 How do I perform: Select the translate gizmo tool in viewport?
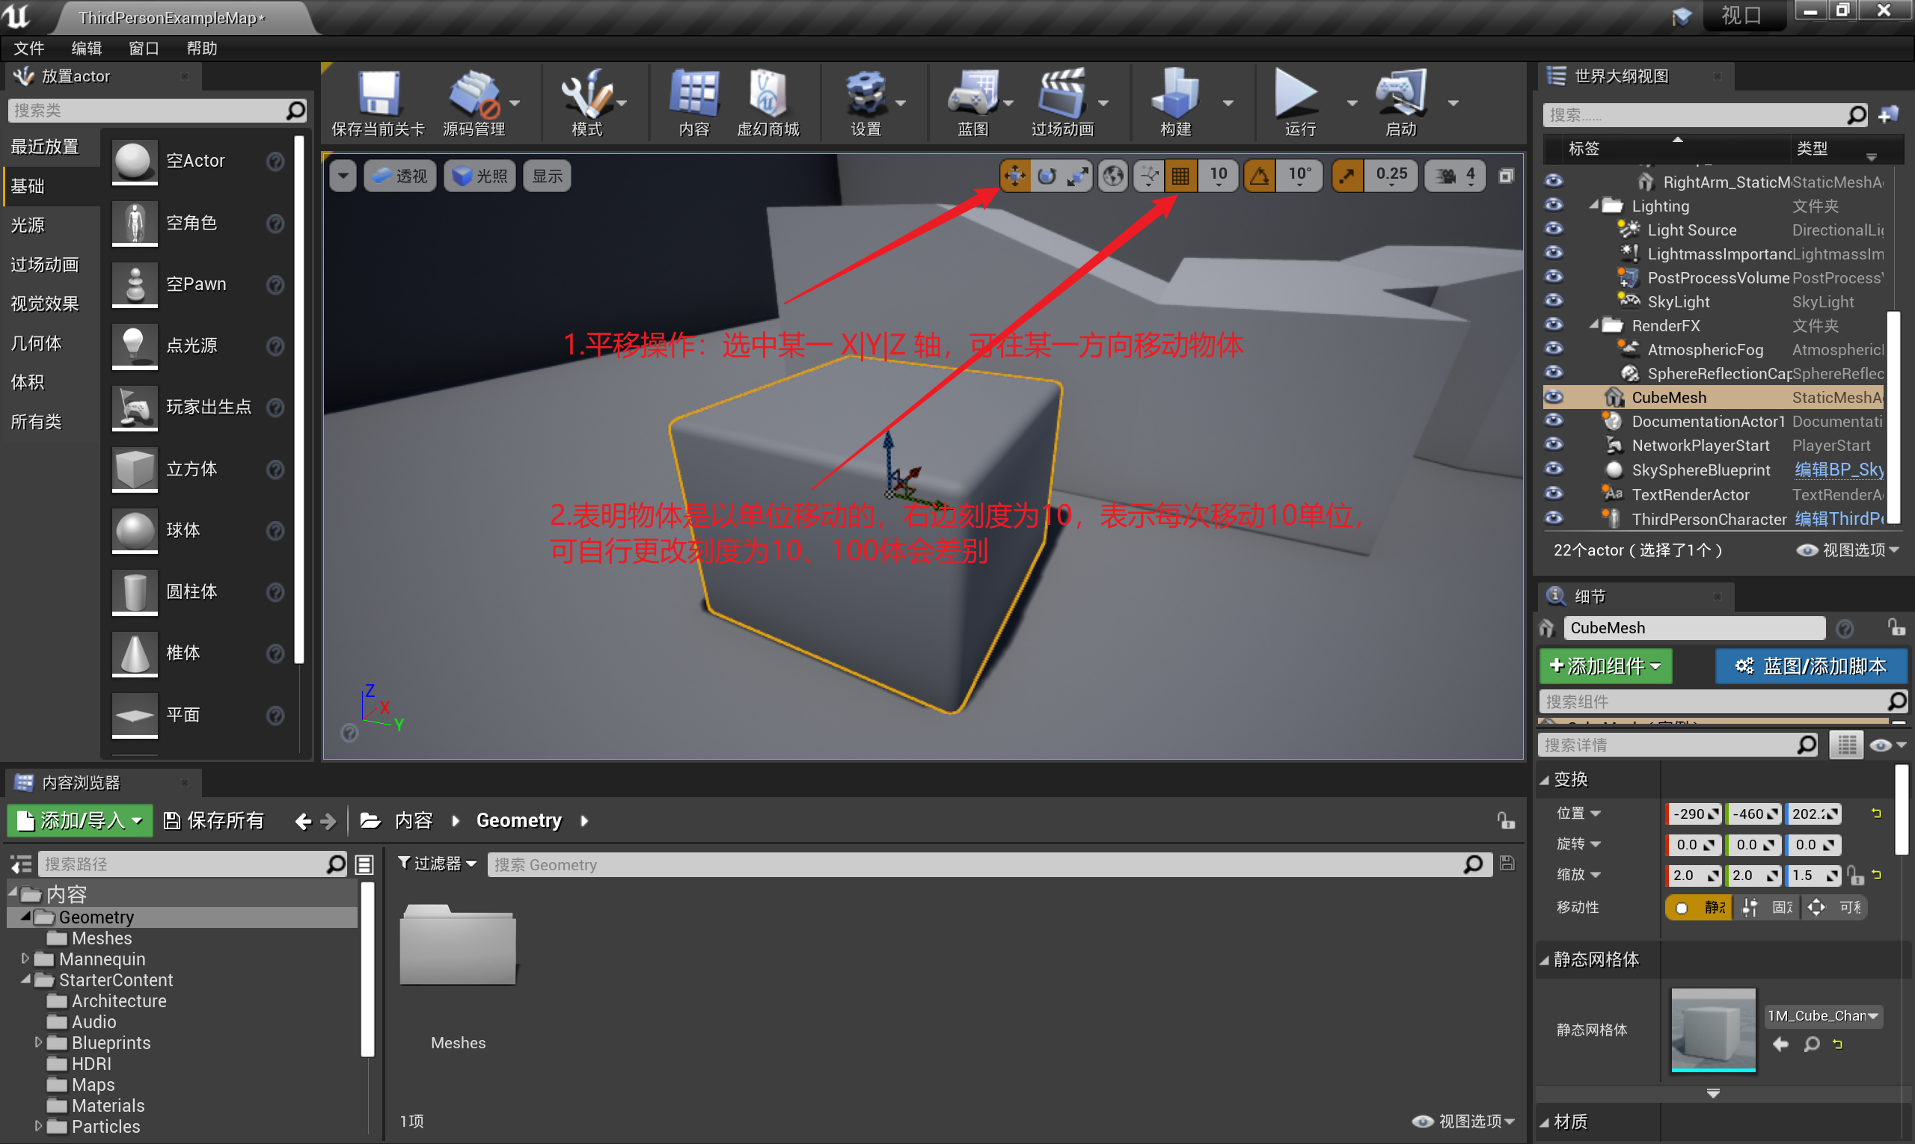click(x=1015, y=176)
